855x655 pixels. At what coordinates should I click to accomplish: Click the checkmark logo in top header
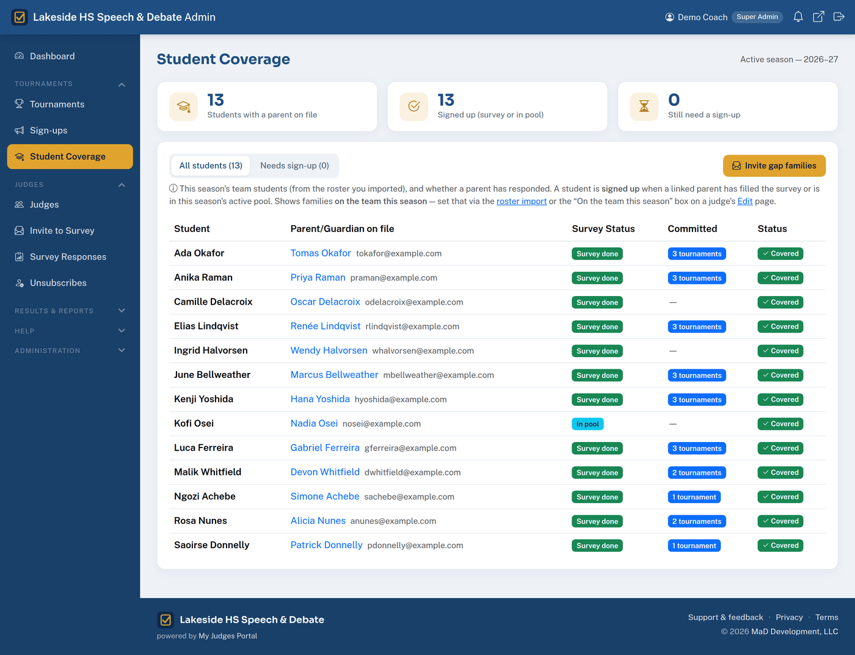click(20, 17)
